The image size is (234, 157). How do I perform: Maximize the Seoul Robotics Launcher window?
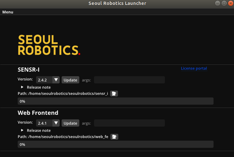coord(224,3)
